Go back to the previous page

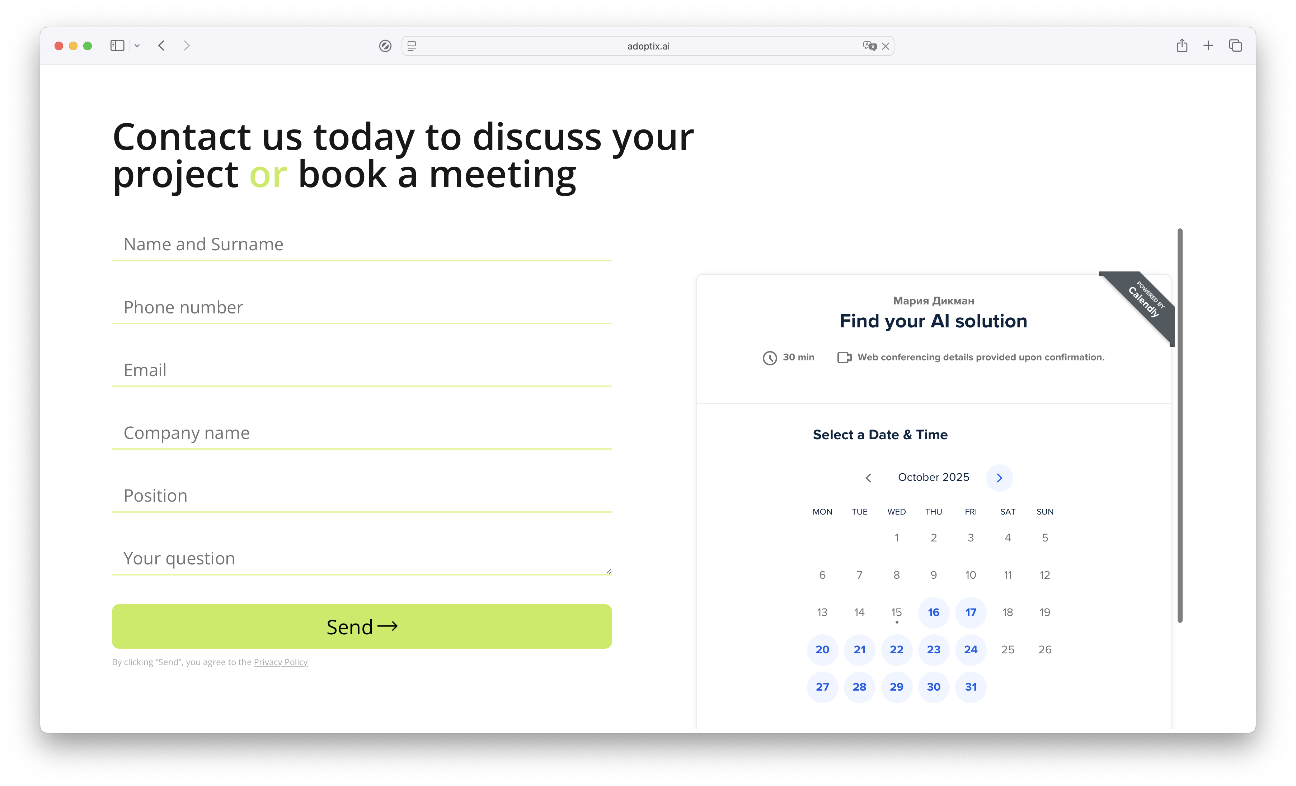pos(161,46)
